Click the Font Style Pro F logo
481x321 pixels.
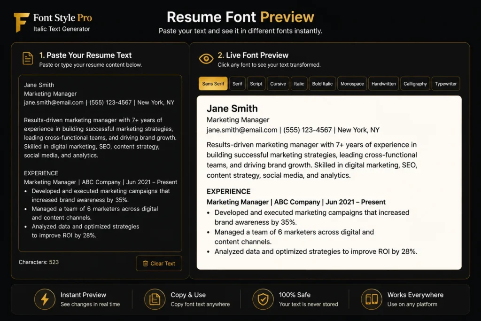[x=22, y=22]
